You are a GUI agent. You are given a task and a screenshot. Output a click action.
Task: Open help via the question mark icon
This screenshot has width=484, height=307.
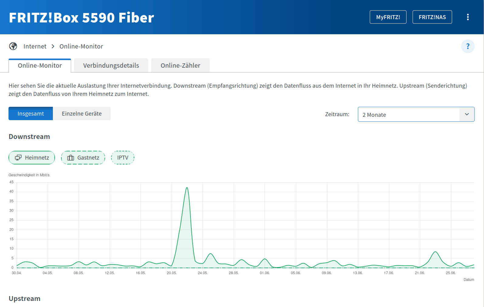point(468,46)
